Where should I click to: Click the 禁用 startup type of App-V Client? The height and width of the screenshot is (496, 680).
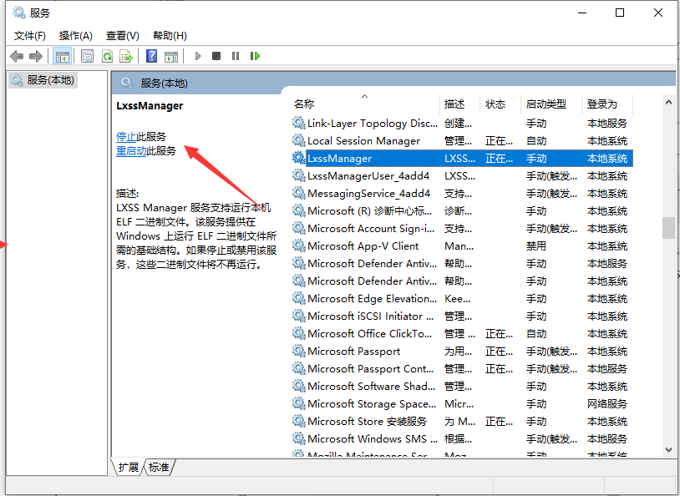point(536,246)
